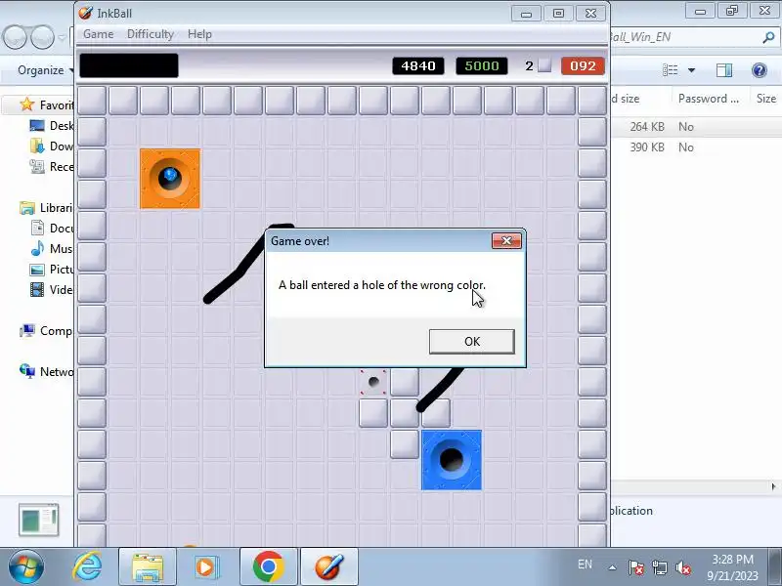
Task: Select Downloads in the Explorer sidebar
Action: pyautogui.click(x=52, y=146)
